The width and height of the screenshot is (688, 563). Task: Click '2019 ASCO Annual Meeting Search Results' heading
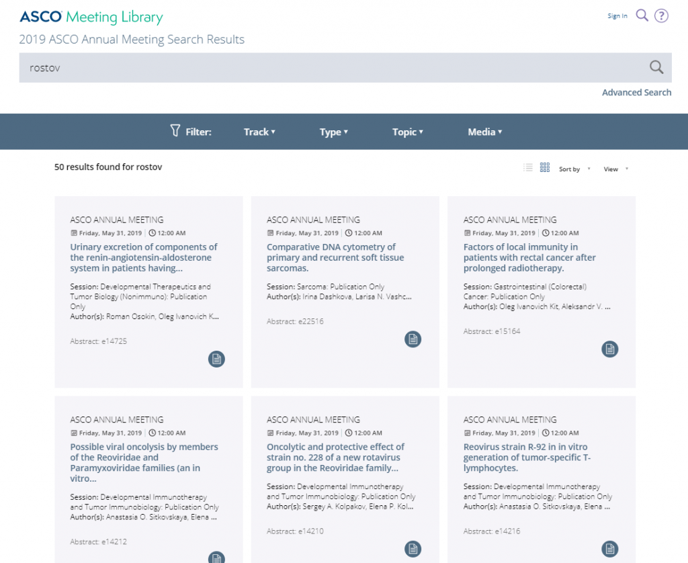132,39
